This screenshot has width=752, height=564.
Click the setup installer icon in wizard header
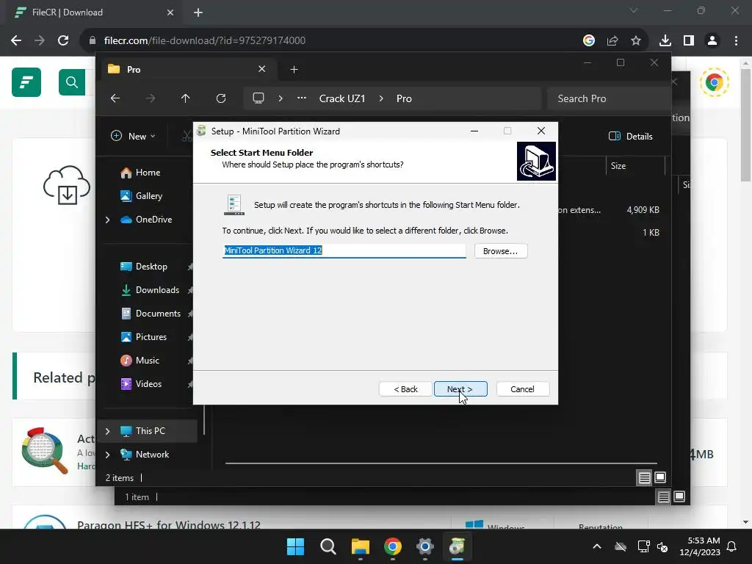tap(536, 161)
